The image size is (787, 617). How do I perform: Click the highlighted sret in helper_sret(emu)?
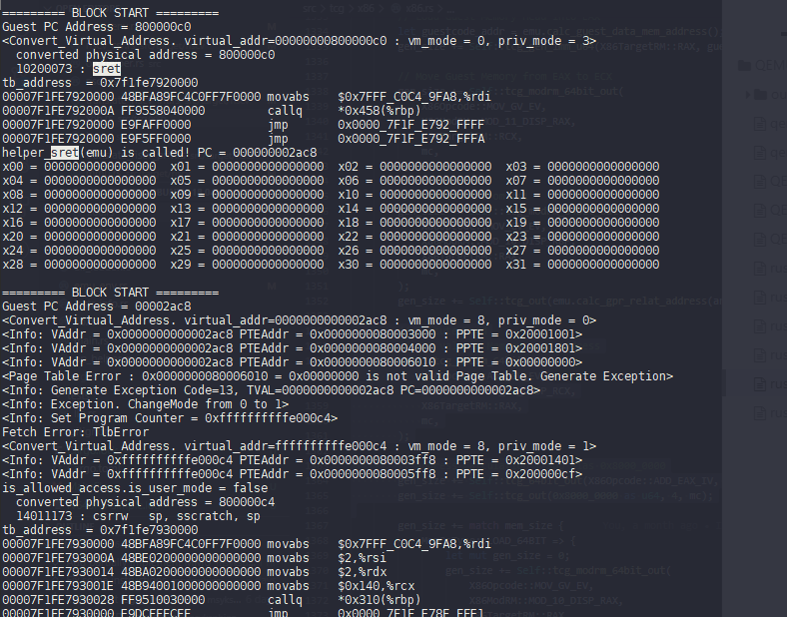click(65, 153)
